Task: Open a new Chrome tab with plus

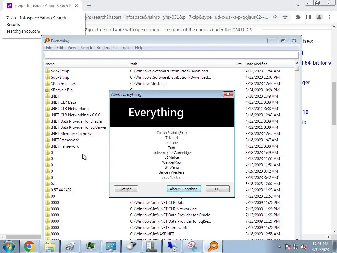Action: tap(89, 6)
